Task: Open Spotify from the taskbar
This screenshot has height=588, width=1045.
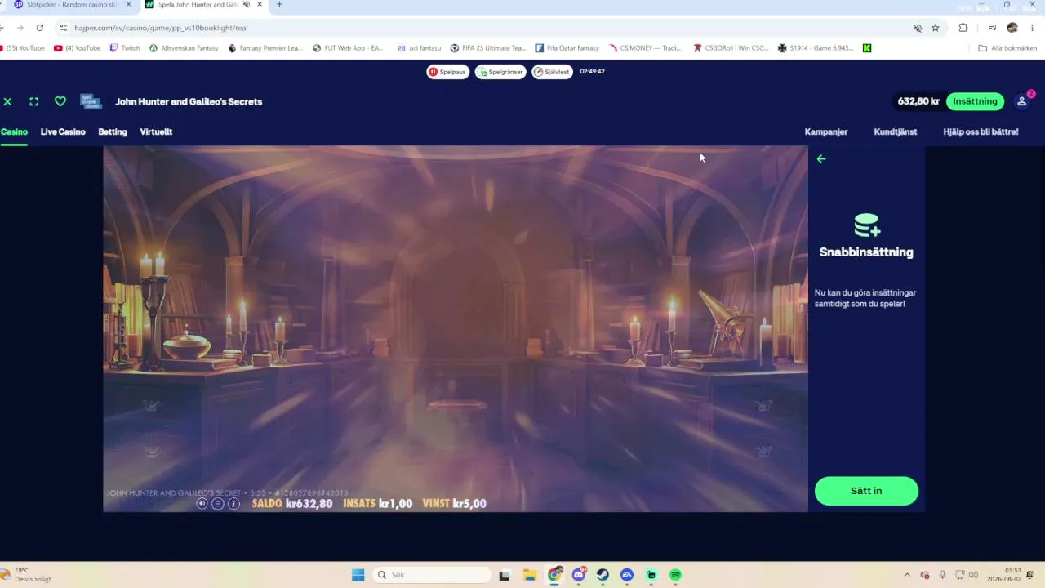Action: (x=675, y=575)
